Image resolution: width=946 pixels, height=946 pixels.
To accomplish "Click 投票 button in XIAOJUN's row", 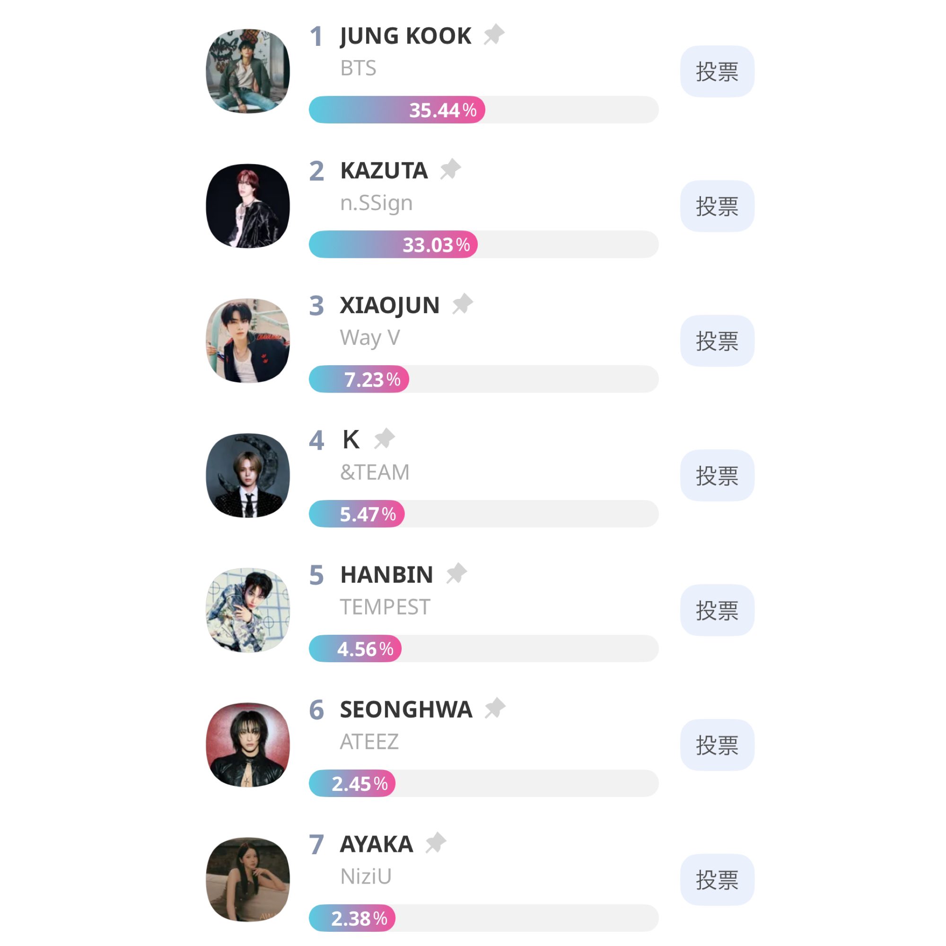I will [x=717, y=341].
